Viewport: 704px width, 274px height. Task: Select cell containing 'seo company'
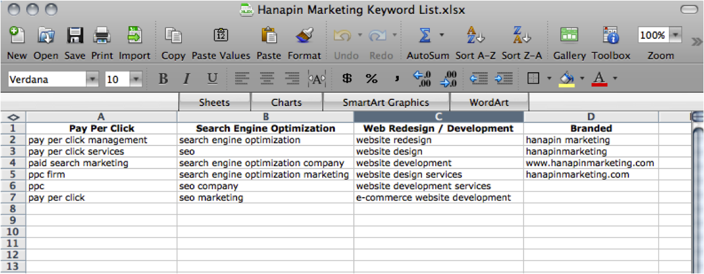[265, 186]
